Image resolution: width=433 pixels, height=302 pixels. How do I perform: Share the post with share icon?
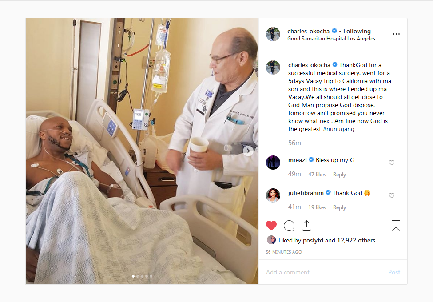[x=306, y=226]
